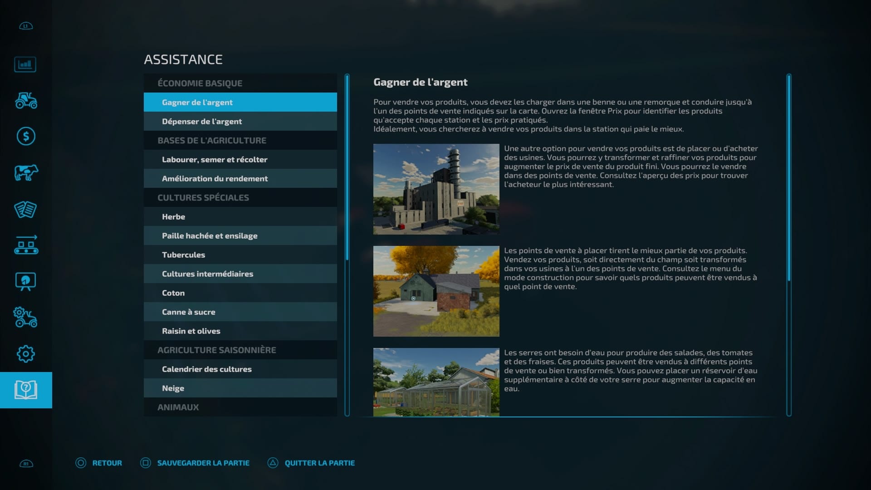Click the ÉCONOMIE BASIQUE section header

coord(240,83)
